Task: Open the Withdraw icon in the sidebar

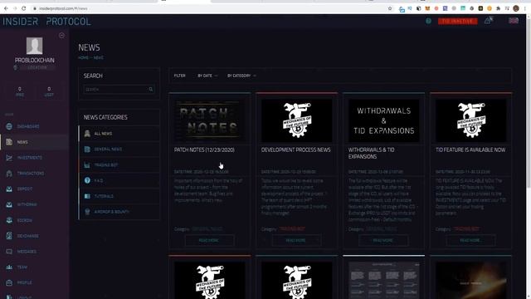Action: click(x=9, y=204)
